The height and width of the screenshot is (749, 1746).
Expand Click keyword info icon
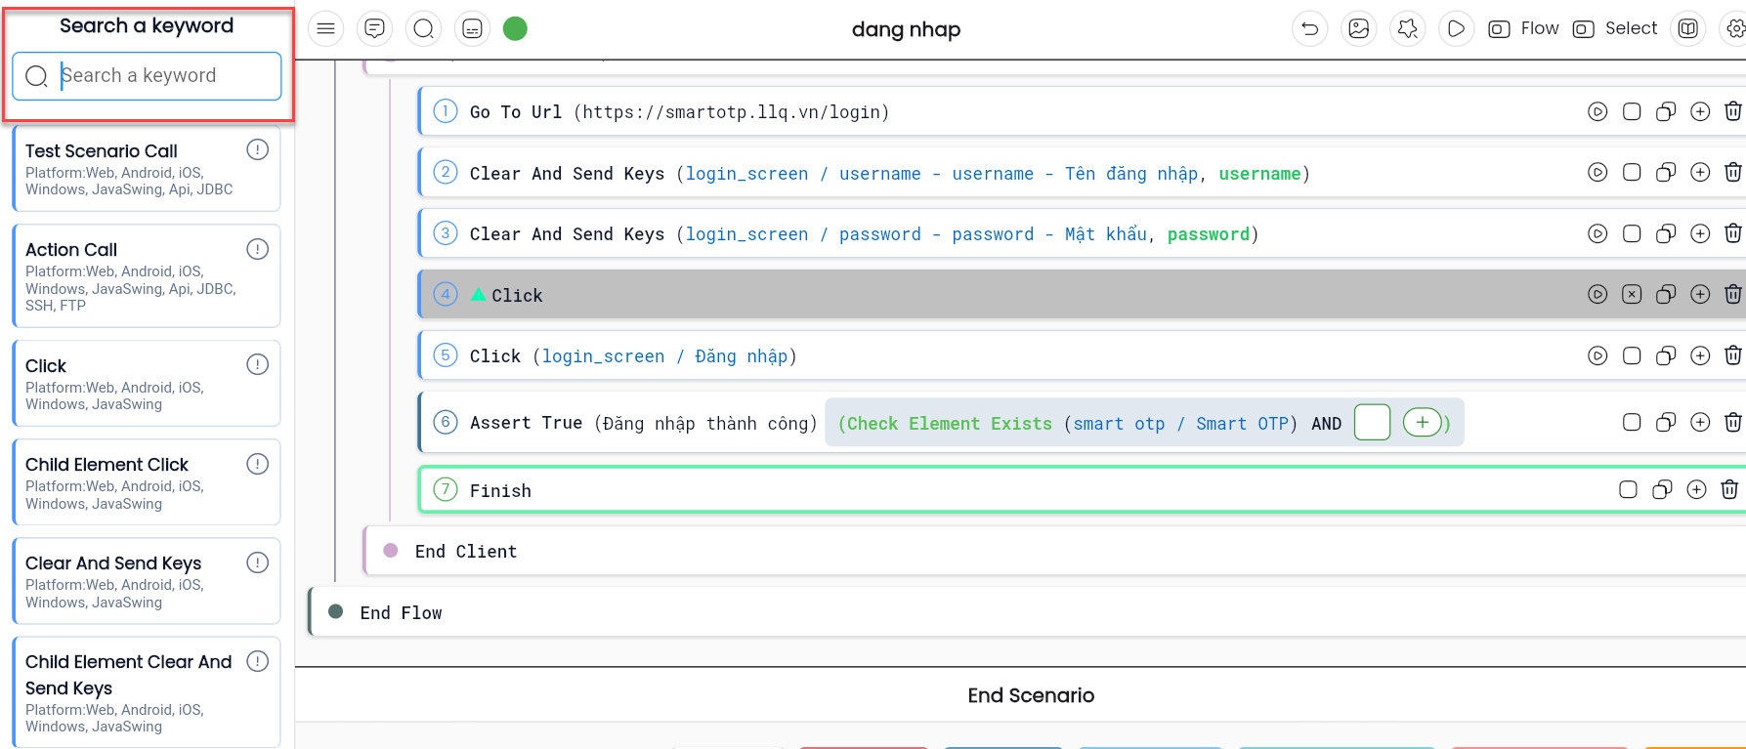(x=258, y=364)
